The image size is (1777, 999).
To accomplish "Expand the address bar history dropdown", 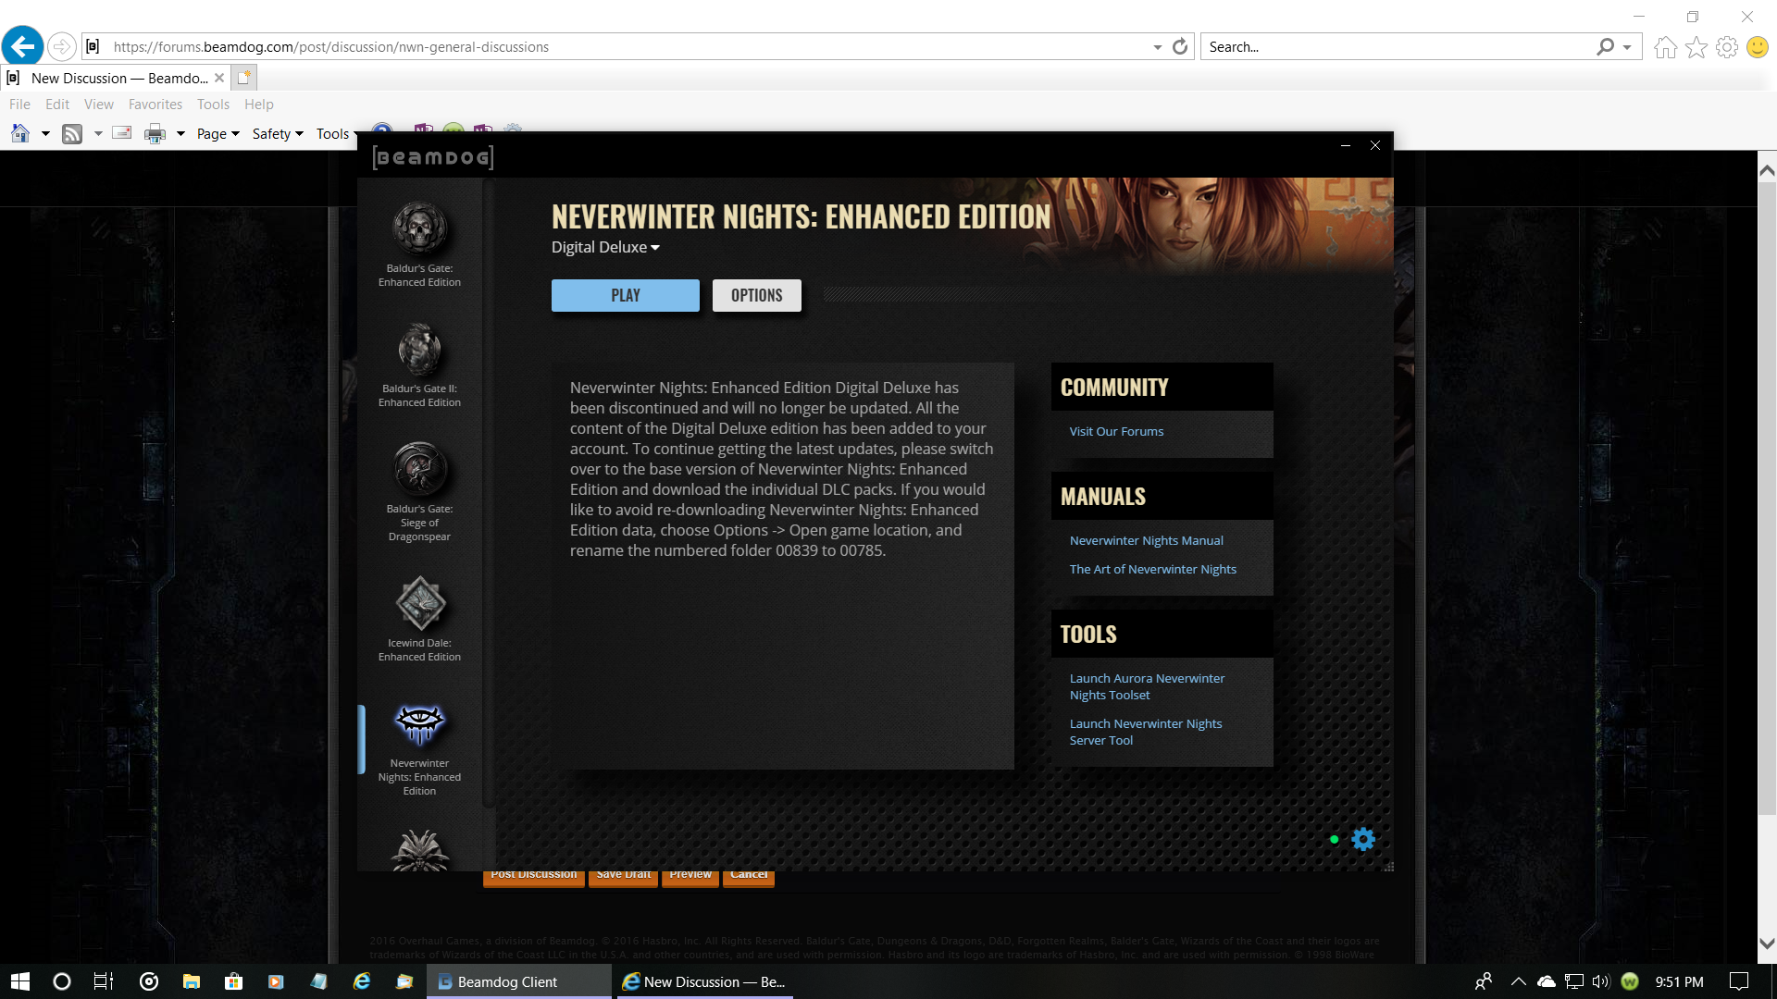I will click(1157, 47).
